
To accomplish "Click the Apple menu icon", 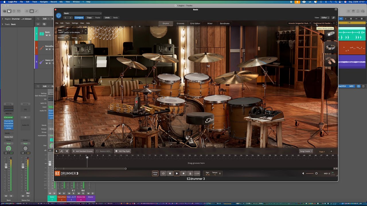I will click(4, 2).
